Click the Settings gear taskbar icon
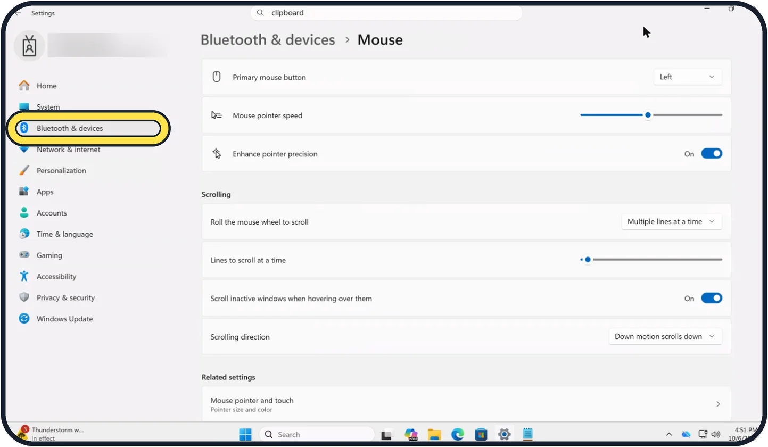Screen dimensions: 768x447 (x=504, y=434)
